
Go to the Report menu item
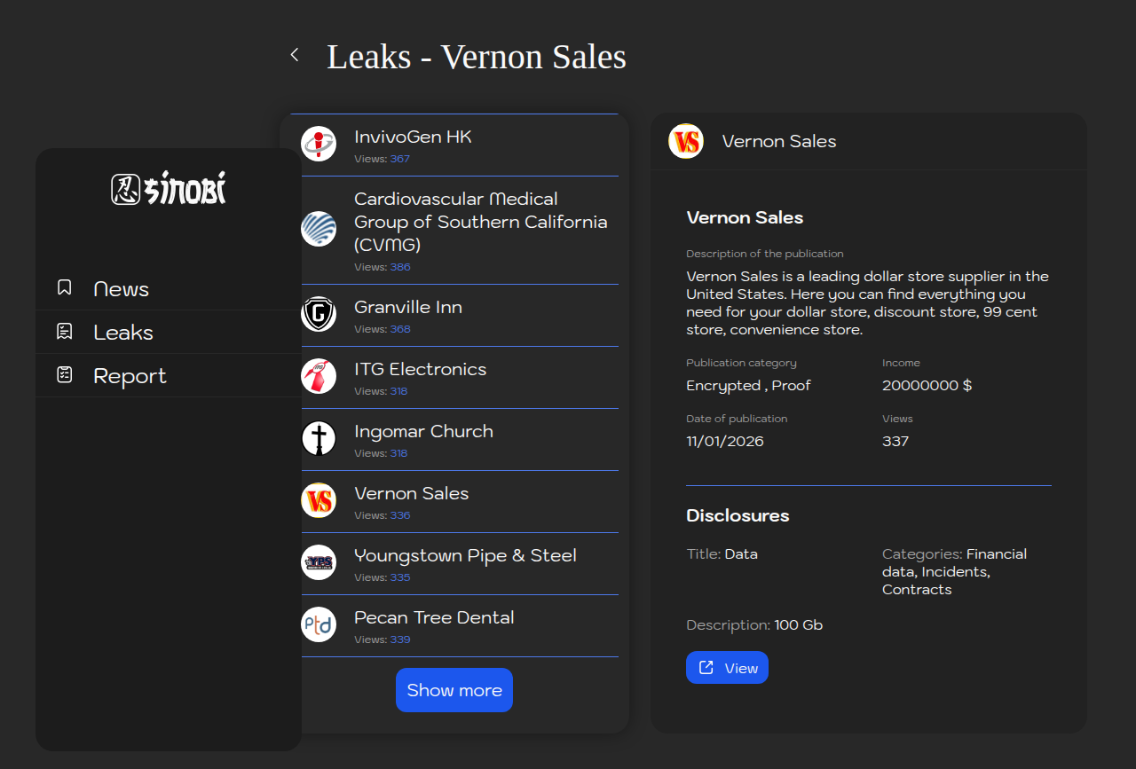pyautogui.click(x=130, y=376)
